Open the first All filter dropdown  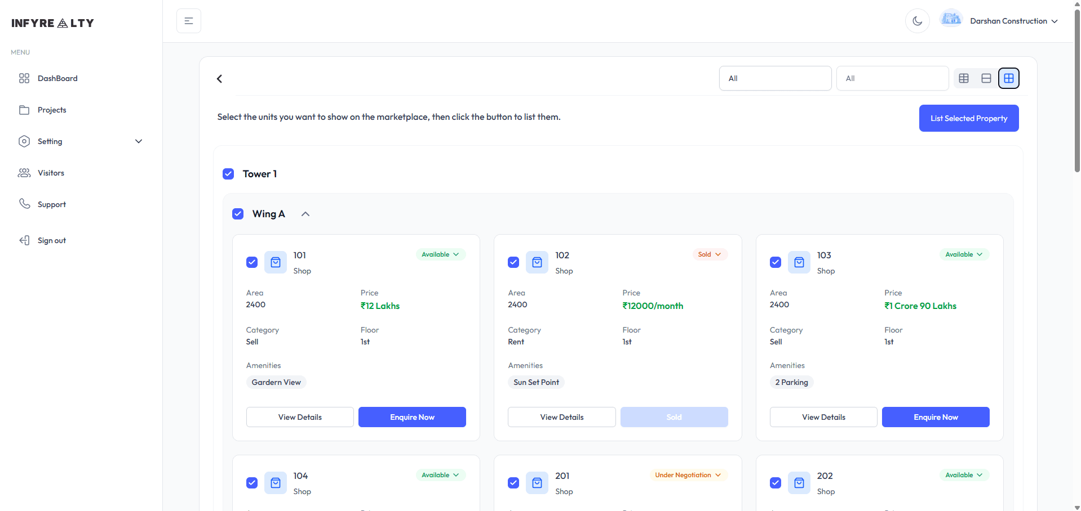tap(776, 78)
